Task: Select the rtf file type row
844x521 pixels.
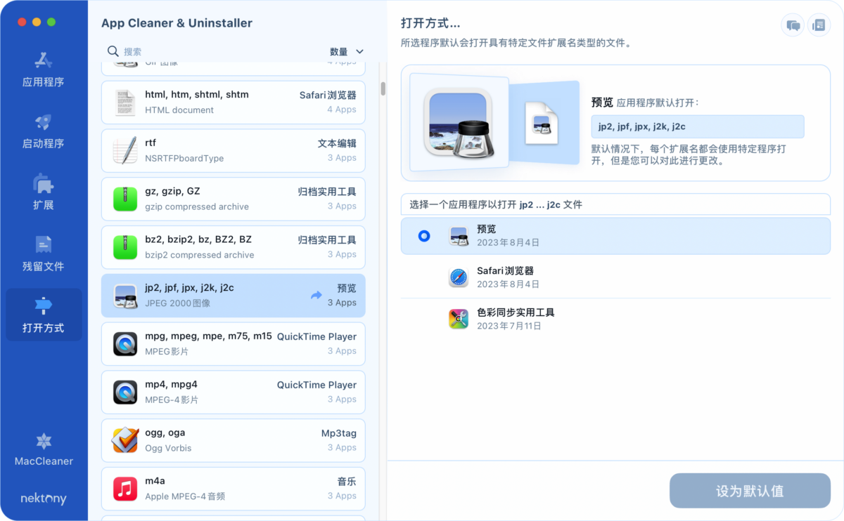Action: point(234,150)
